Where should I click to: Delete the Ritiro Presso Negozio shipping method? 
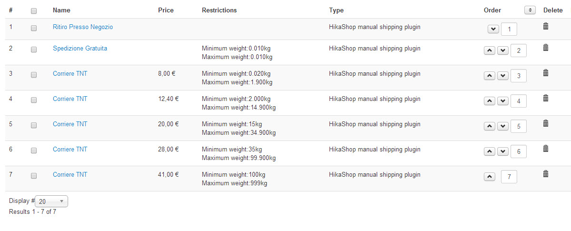pyautogui.click(x=546, y=26)
